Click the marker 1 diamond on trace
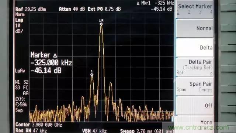 click(92, 75)
